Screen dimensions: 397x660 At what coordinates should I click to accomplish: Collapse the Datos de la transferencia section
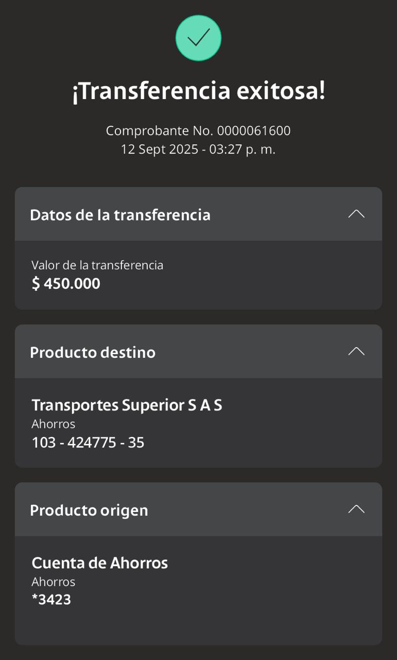pos(356,214)
